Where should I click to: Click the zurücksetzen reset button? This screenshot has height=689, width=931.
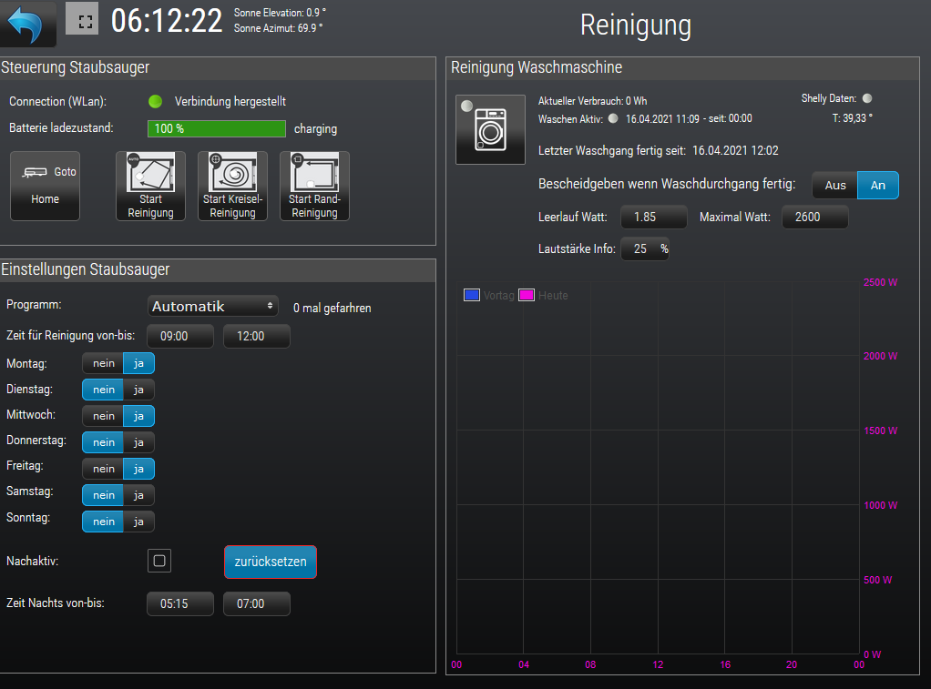pos(271,562)
